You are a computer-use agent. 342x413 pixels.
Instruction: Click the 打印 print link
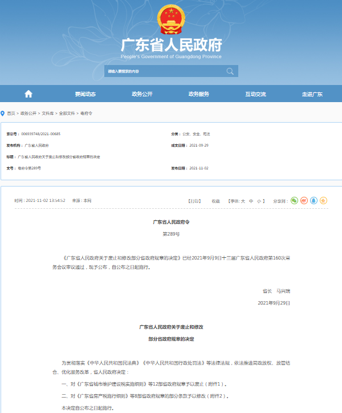pyautogui.click(x=195, y=201)
